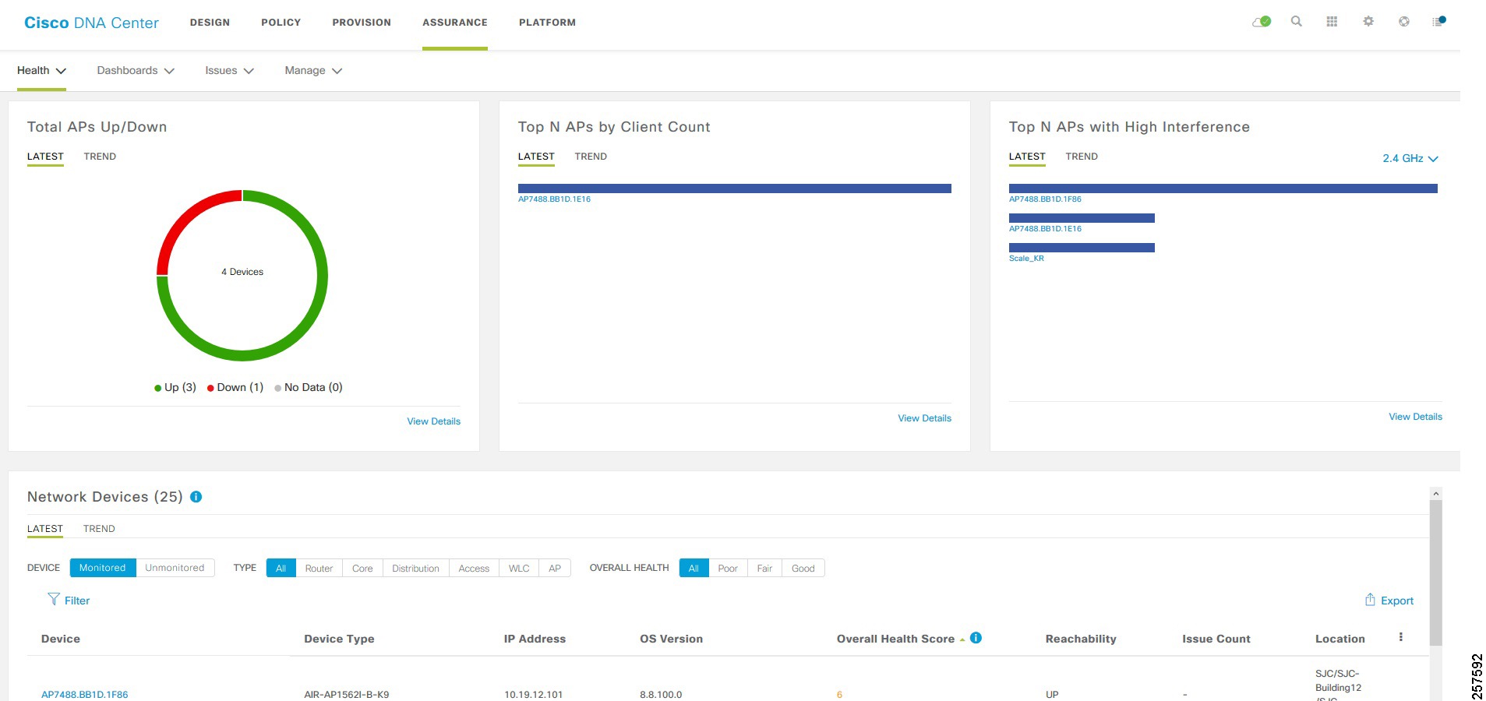
Task: Filter device type by WLC
Action: [x=519, y=568]
